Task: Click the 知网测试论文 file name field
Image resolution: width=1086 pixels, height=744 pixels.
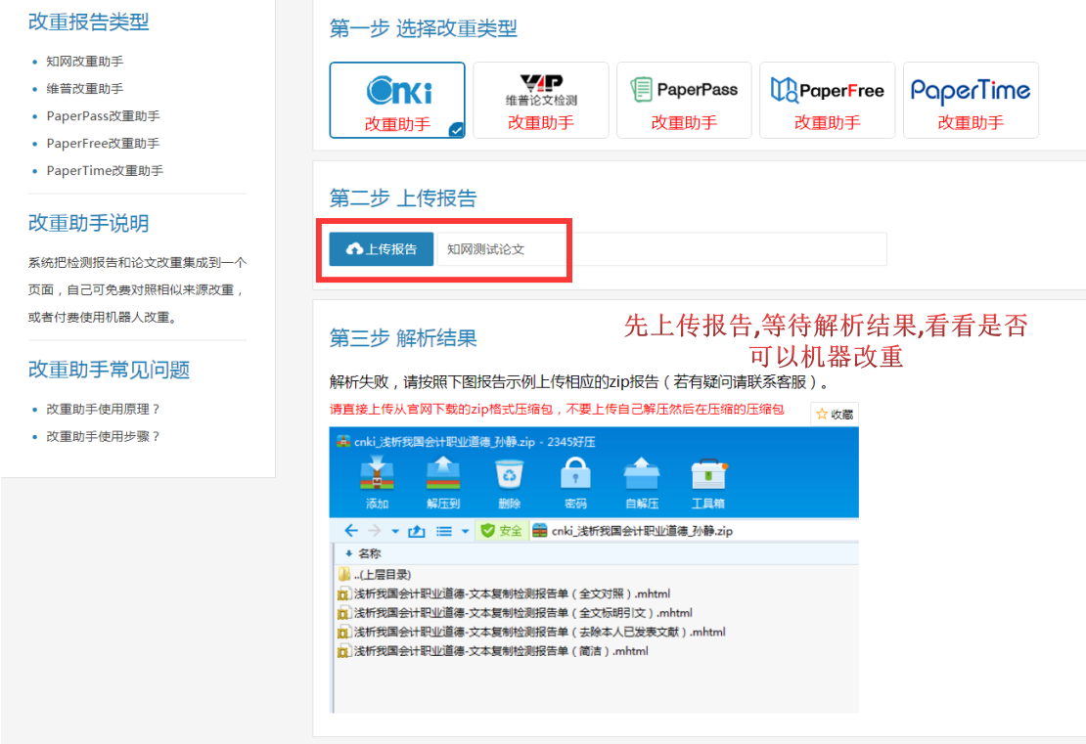Action: [661, 249]
